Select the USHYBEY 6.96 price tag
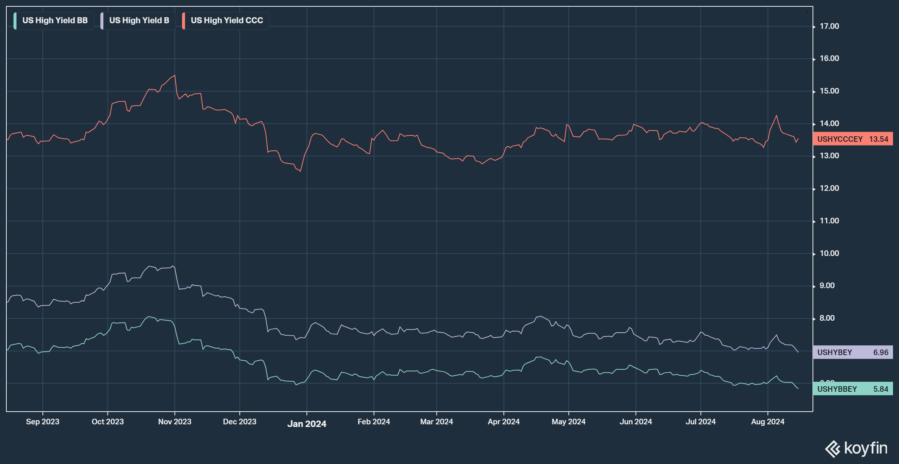 (853, 352)
